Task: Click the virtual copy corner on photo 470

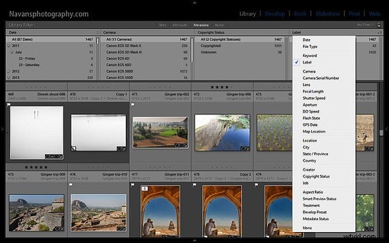Action: pos(73,148)
